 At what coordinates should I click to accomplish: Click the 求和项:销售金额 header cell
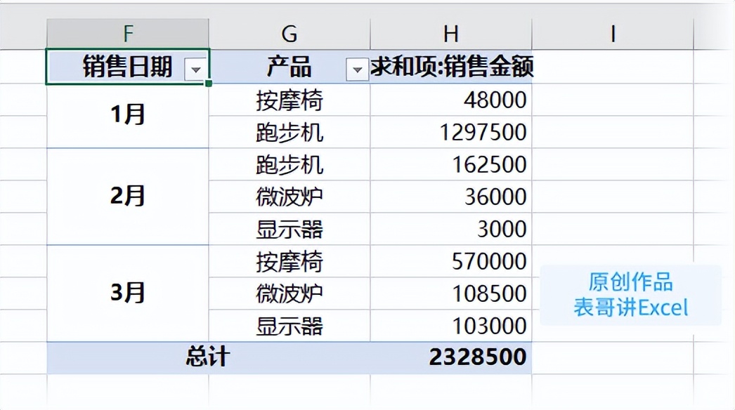(x=451, y=67)
